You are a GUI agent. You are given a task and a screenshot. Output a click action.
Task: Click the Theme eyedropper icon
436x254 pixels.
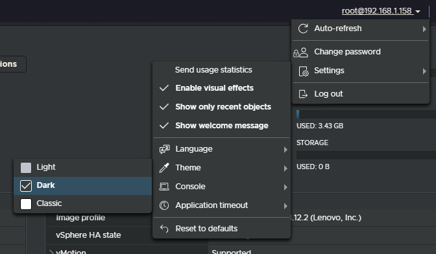(x=164, y=168)
